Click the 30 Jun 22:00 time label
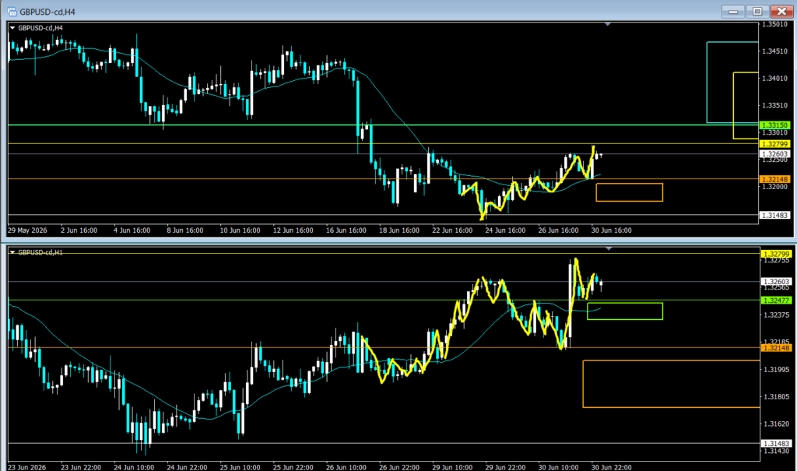The image size is (797, 471). [612, 467]
